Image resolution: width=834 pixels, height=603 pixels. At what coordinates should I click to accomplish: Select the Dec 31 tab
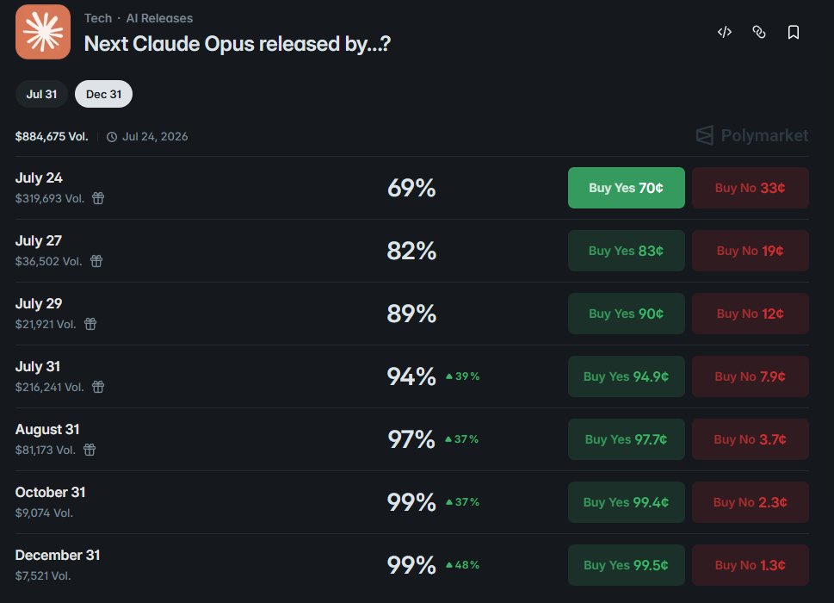pos(104,94)
